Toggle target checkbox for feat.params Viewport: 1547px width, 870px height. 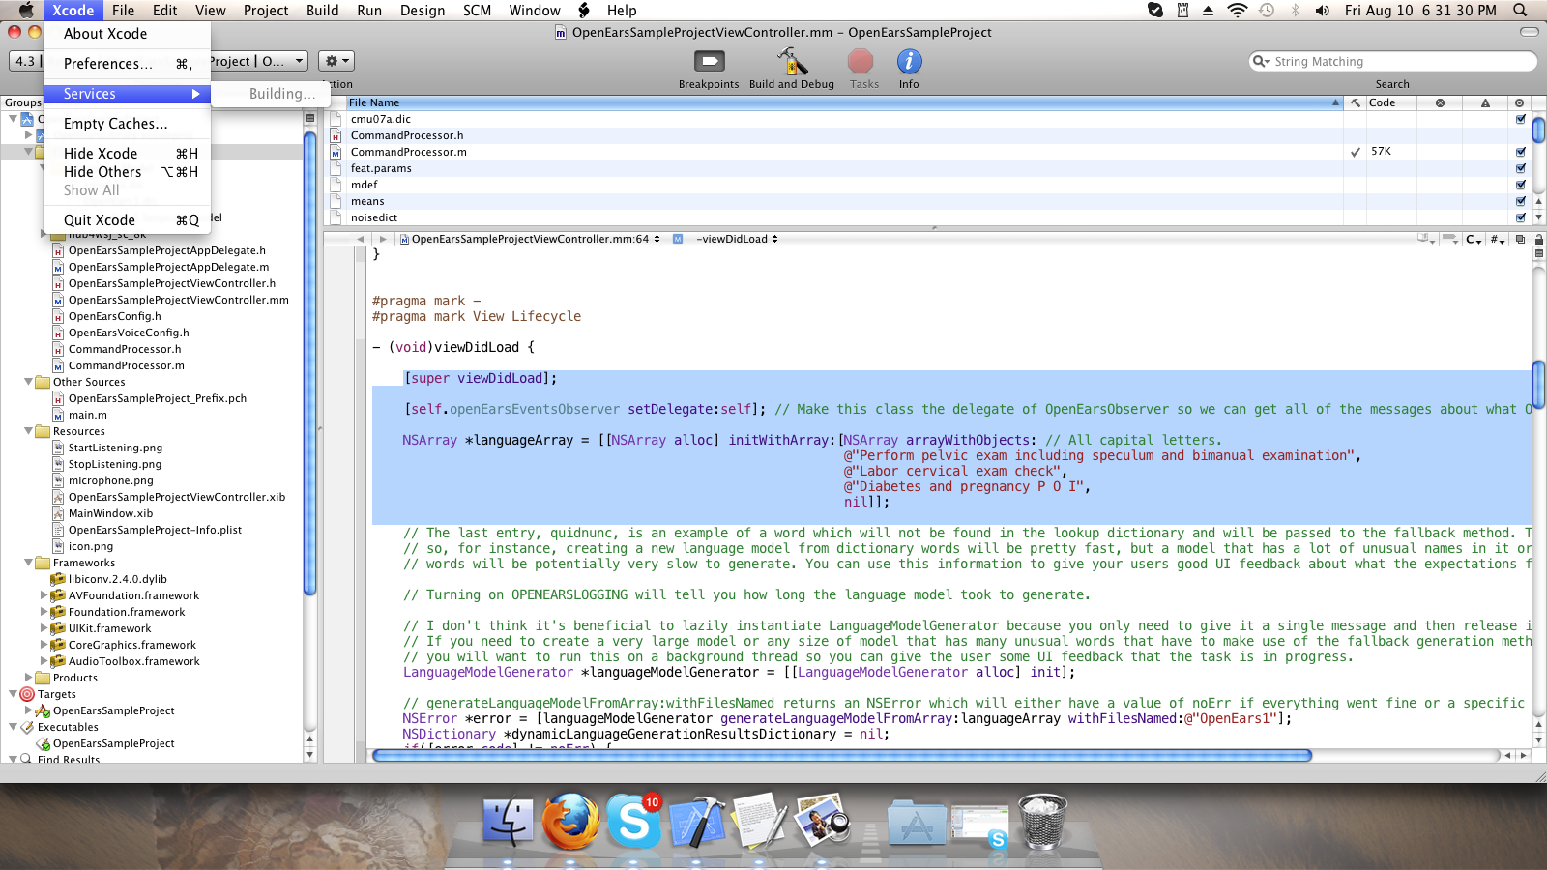click(1521, 168)
